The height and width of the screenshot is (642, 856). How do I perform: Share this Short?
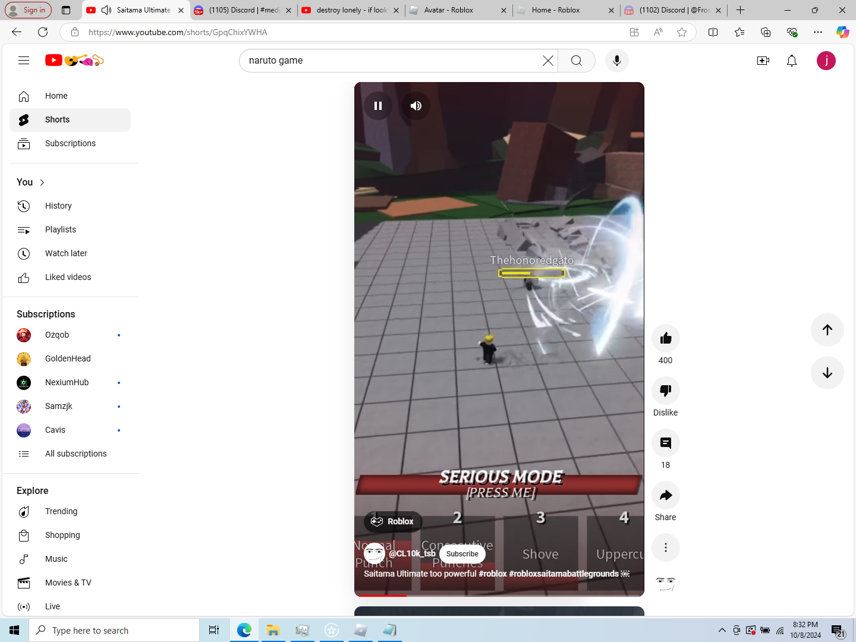point(666,495)
